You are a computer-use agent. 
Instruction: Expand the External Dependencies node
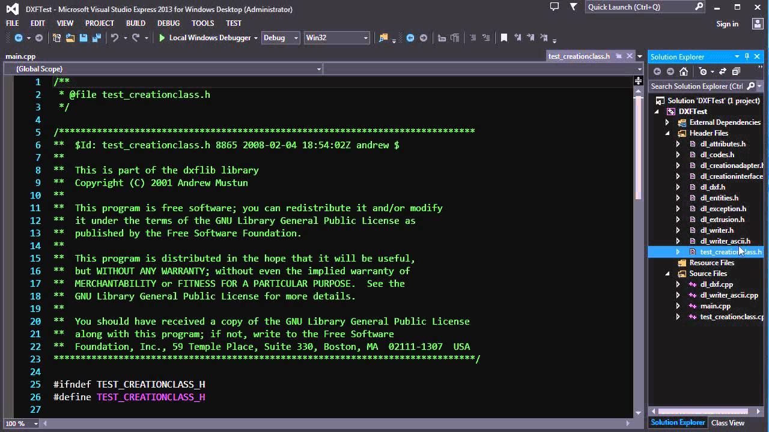667,122
